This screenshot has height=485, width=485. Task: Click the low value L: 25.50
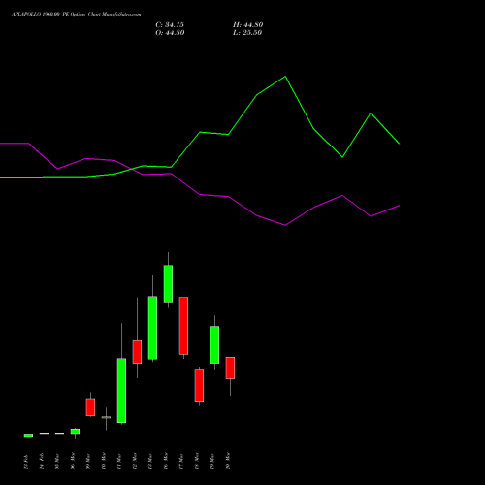pyautogui.click(x=247, y=33)
